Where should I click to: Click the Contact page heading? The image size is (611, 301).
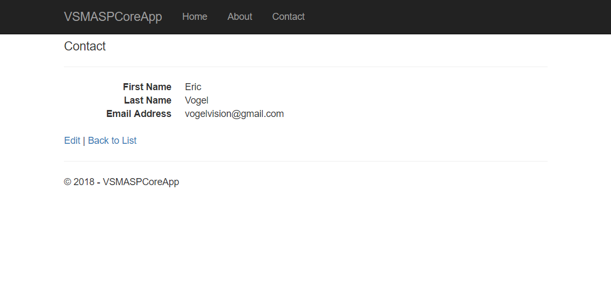(x=85, y=46)
